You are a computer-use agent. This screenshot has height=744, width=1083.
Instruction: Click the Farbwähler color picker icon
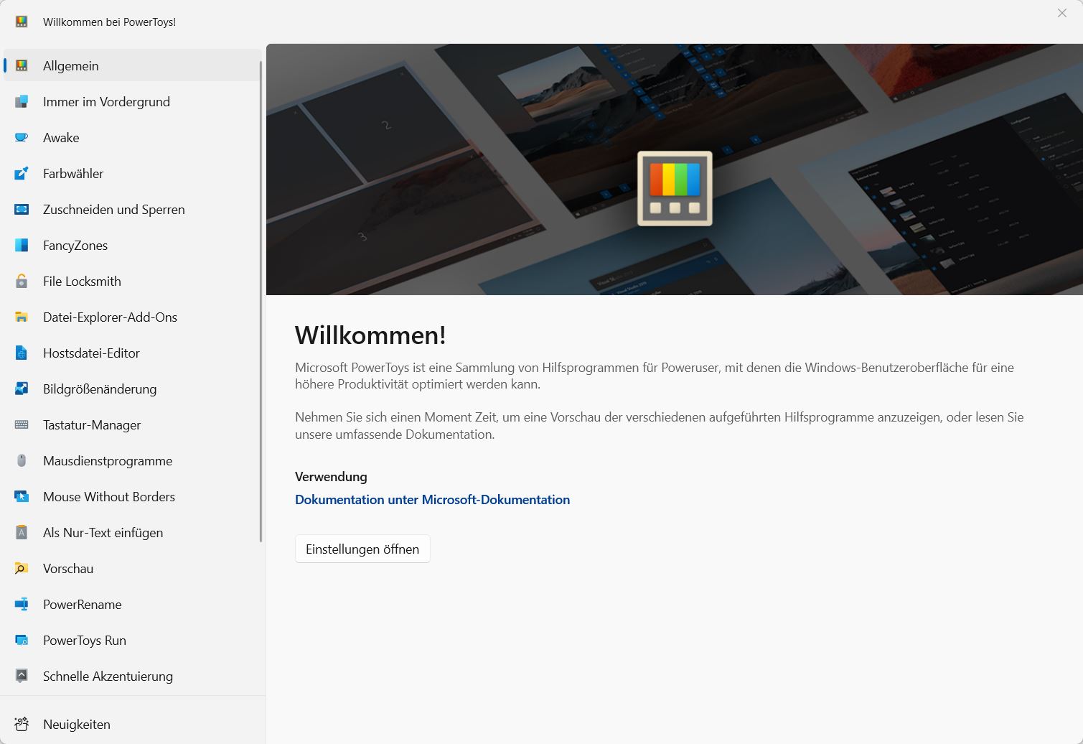point(22,173)
